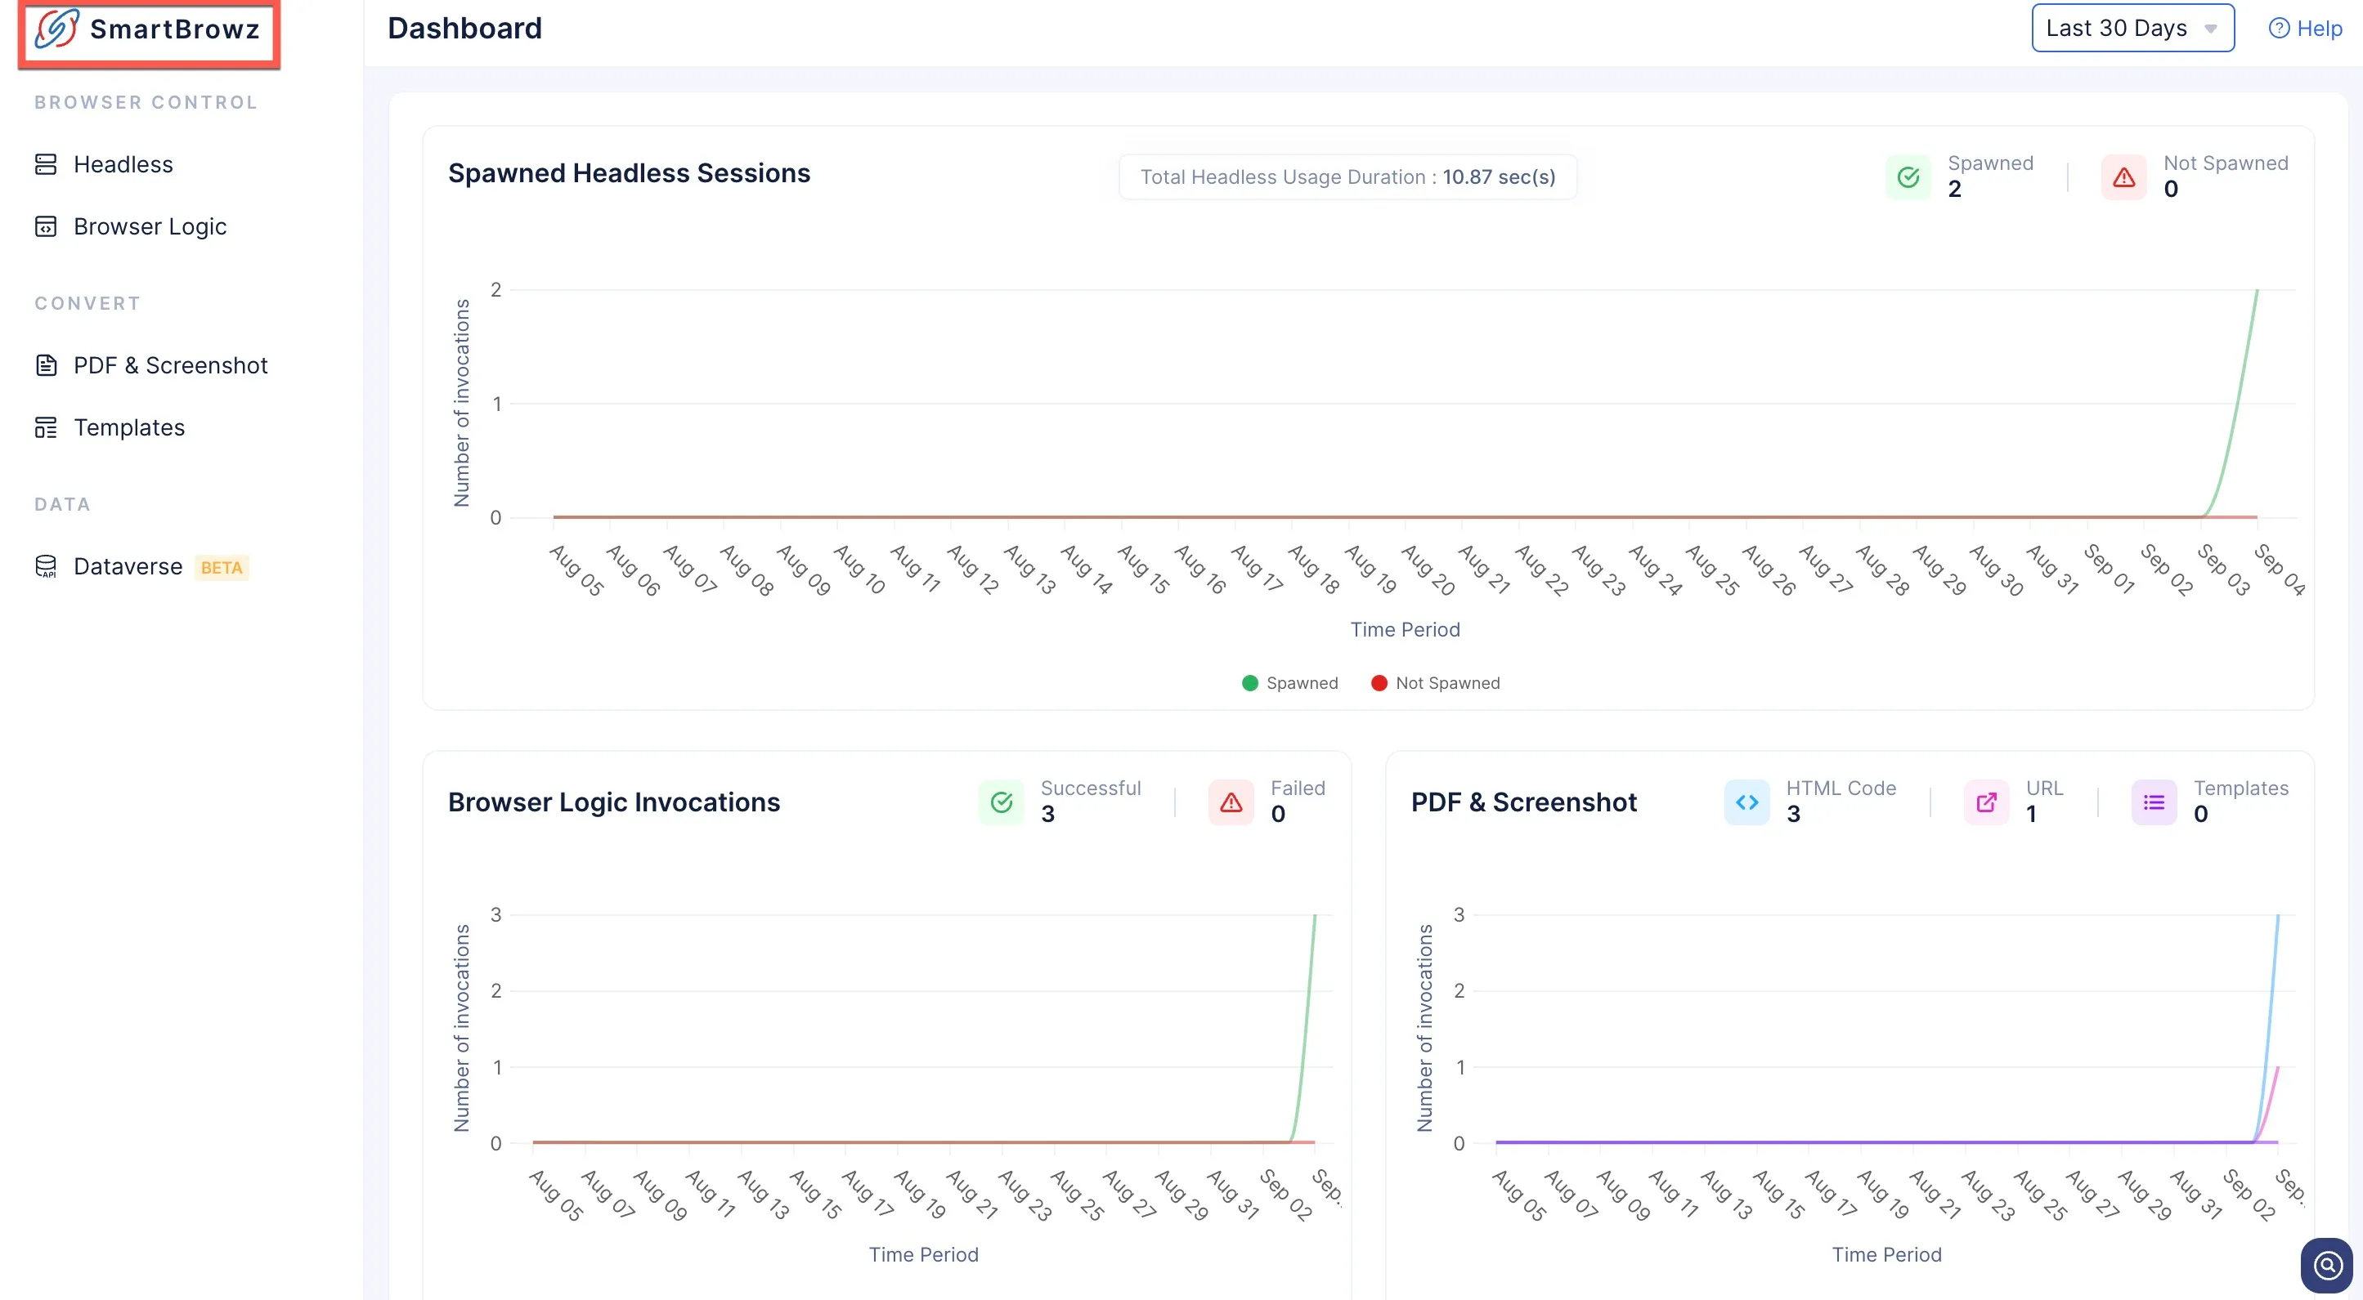Click the URL external-link icon
This screenshot has width=2363, height=1300.
1986,802
